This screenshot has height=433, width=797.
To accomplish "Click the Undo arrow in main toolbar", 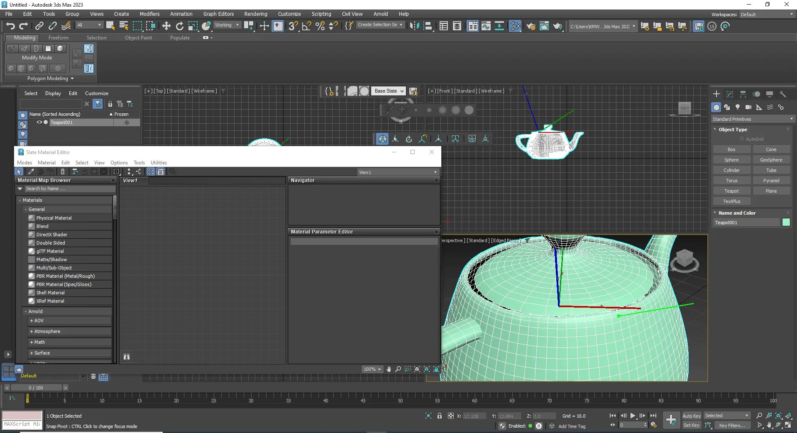I will click(10, 26).
